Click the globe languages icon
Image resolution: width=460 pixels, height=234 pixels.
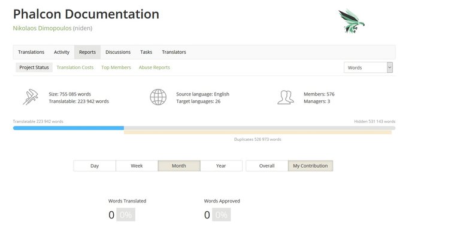tap(158, 97)
